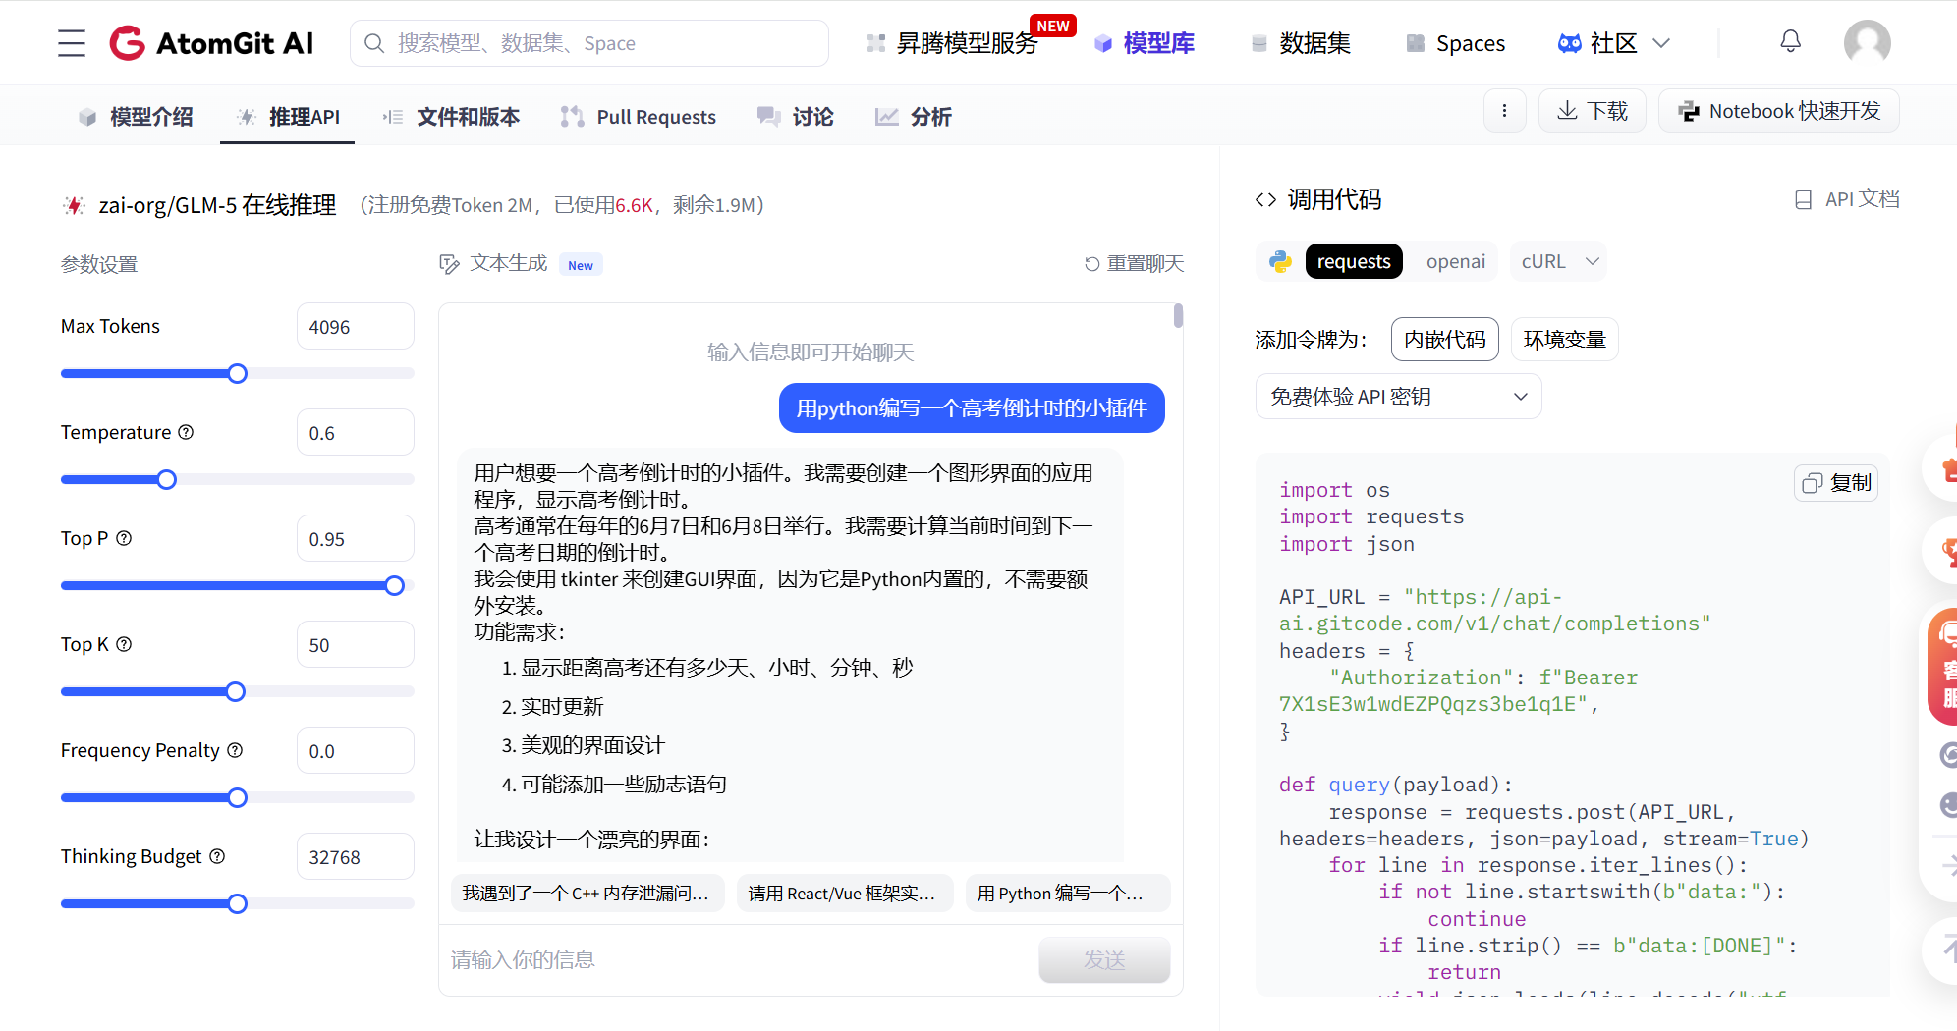Select the requests code option
This screenshot has width=1957, height=1031.
point(1354,261)
